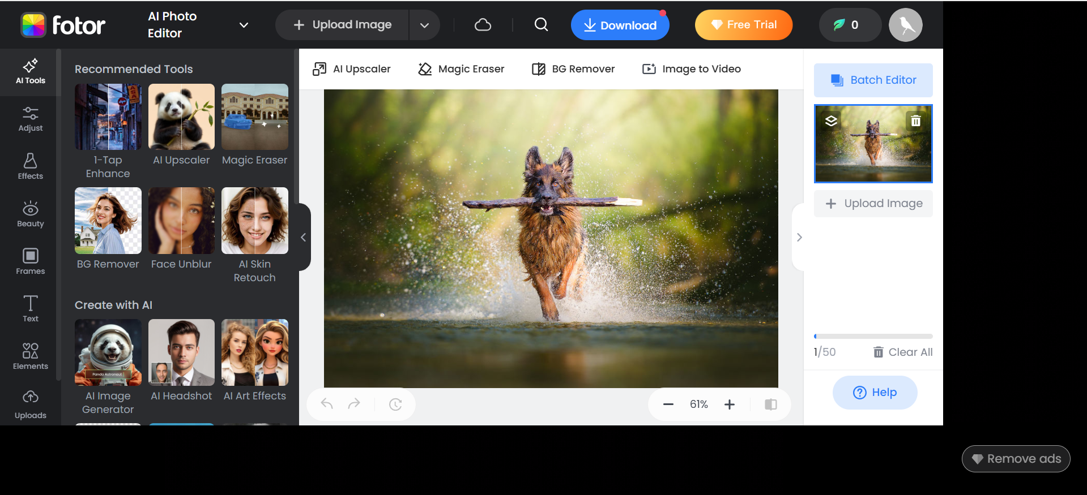The height and width of the screenshot is (495, 1087).
Task: Open the Help button
Action: (875, 392)
